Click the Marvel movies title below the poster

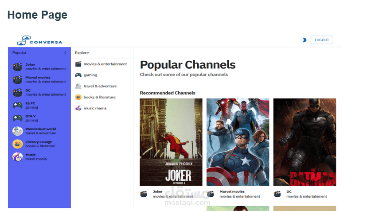pos(232,191)
